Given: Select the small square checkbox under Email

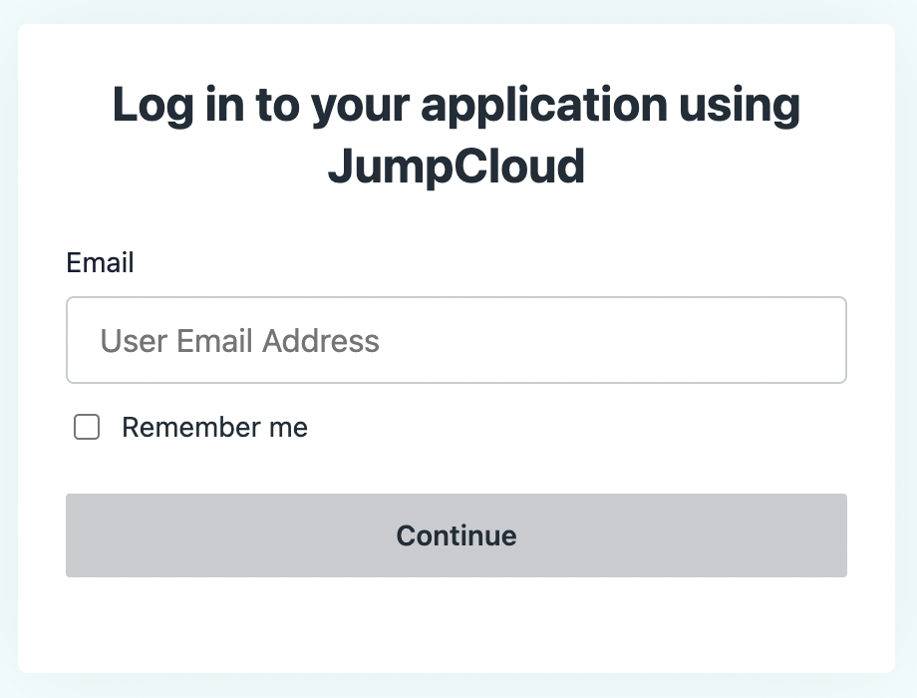Looking at the screenshot, I should coord(88,428).
